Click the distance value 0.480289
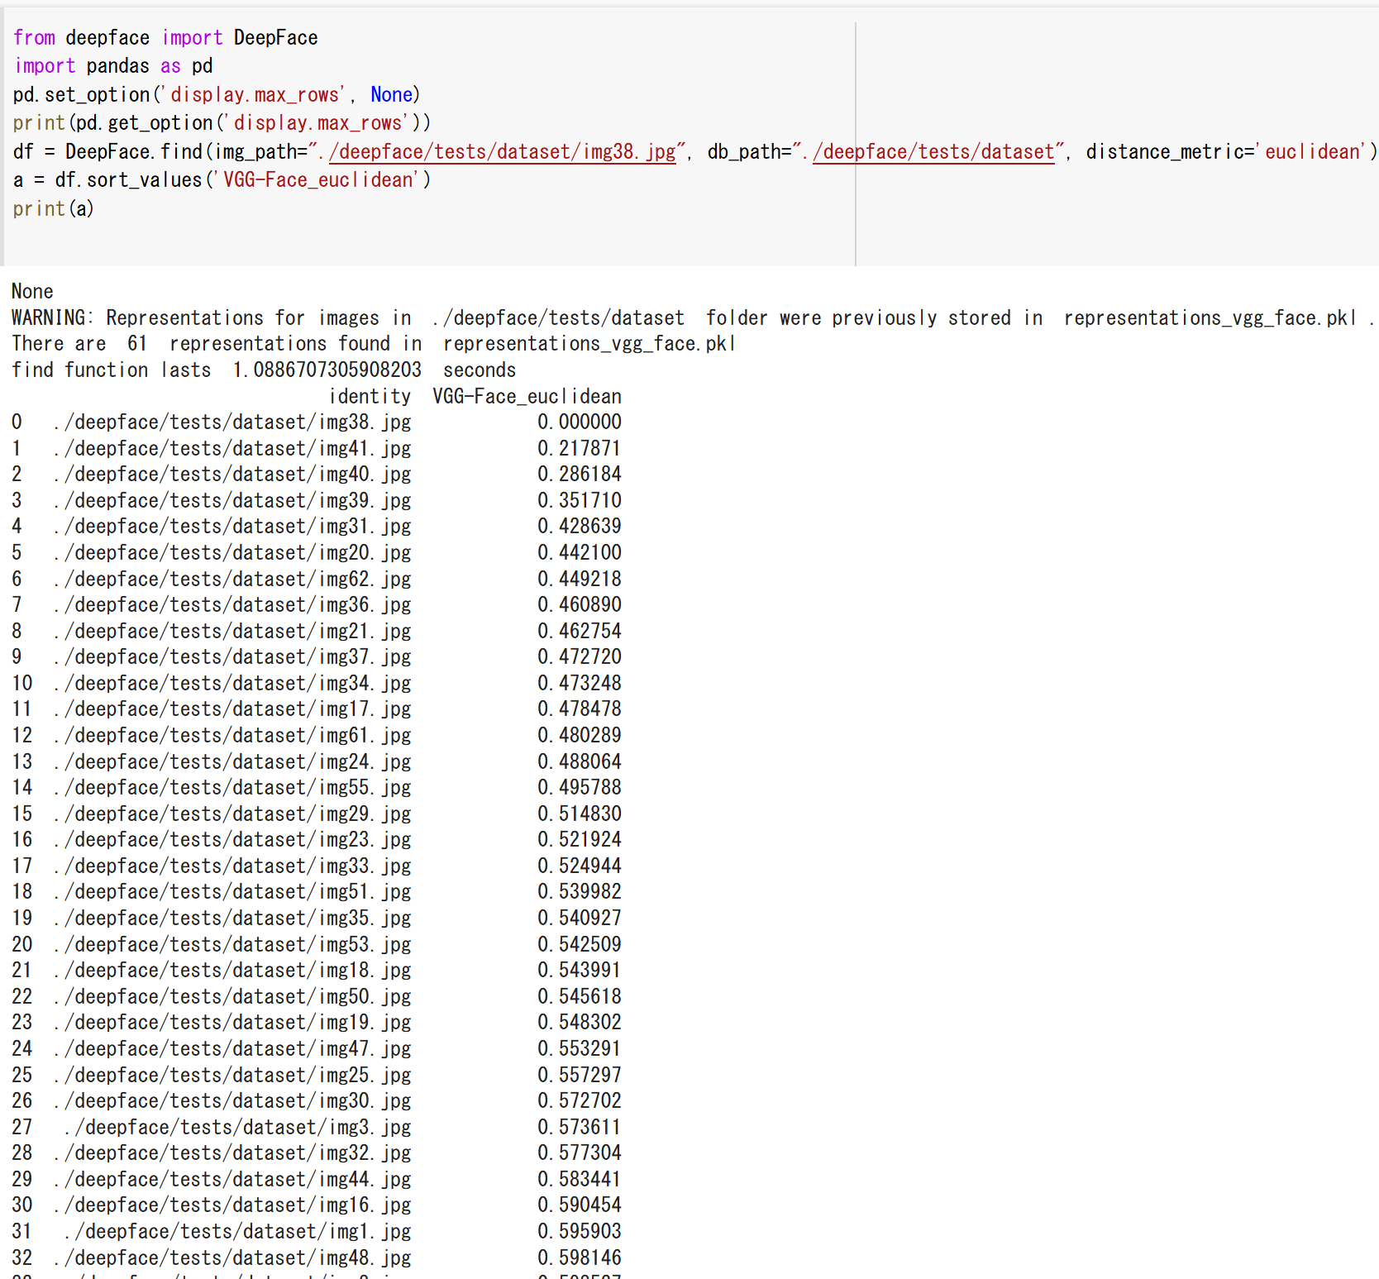The height and width of the screenshot is (1279, 1379). pos(580,736)
